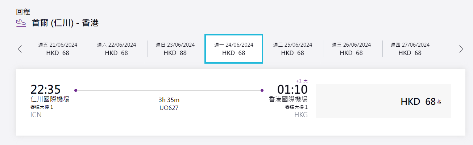Image resolution: width=473 pixels, height=145 pixels.
Task: Click flight number UO627
Action: click(x=169, y=108)
